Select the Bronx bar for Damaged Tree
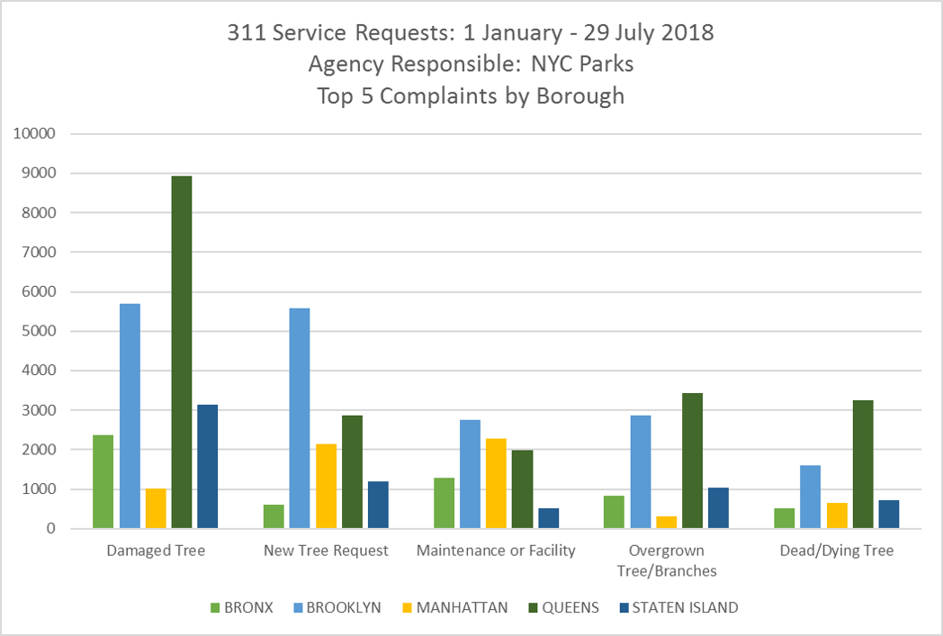Screen dimensions: 943x636 coord(103,481)
